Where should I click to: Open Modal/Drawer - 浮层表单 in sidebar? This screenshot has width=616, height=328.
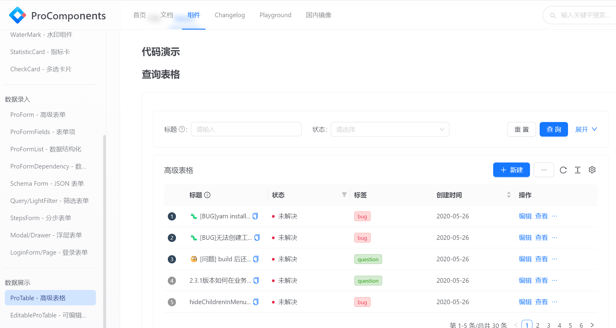click(46, 235)
